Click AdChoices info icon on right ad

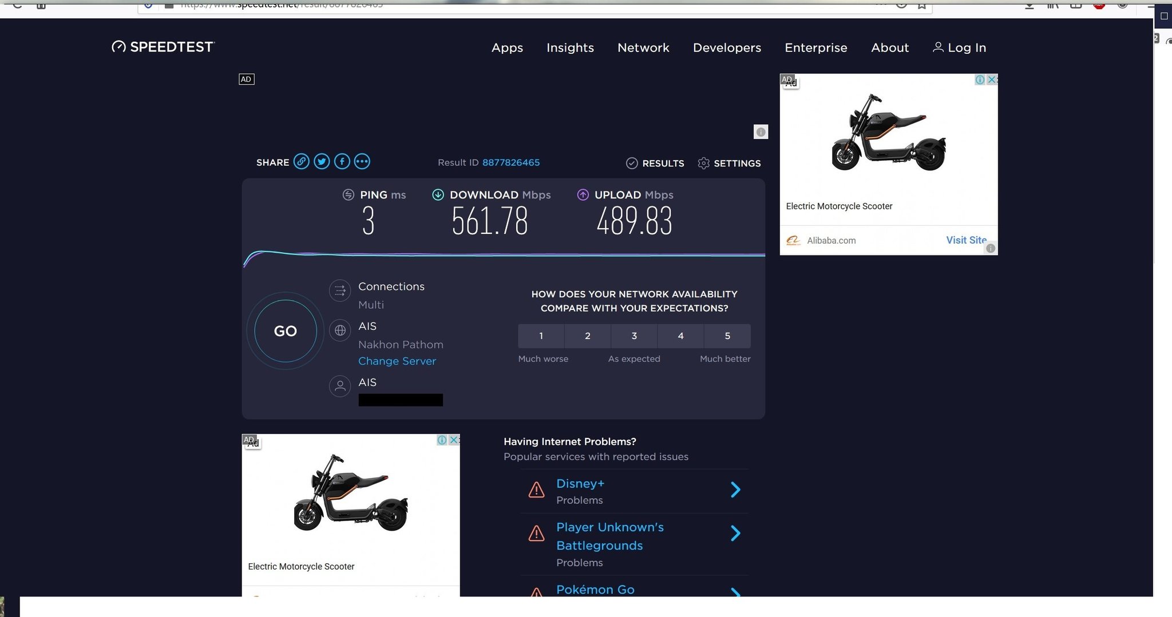(980, 79)
